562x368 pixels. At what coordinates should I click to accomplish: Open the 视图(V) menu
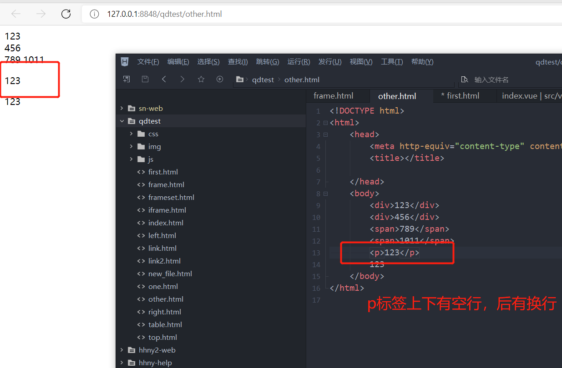pos(361,62)
